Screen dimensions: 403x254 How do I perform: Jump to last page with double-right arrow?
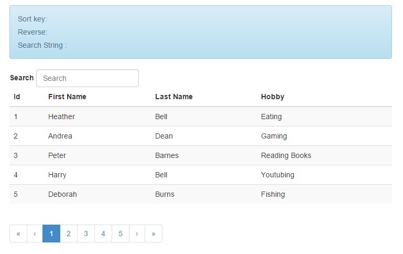[x=154, y=234]
